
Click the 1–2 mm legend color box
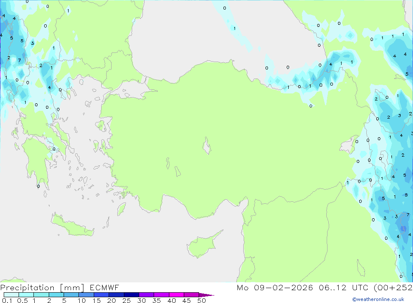click(x=41, y=295)
